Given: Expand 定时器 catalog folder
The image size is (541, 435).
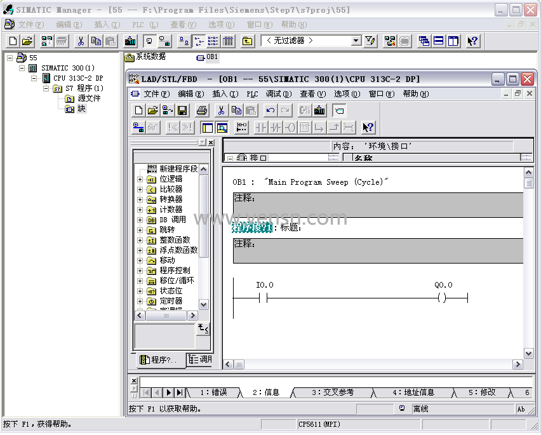Looking at the screenshot, I should click(x=140, y=301).
